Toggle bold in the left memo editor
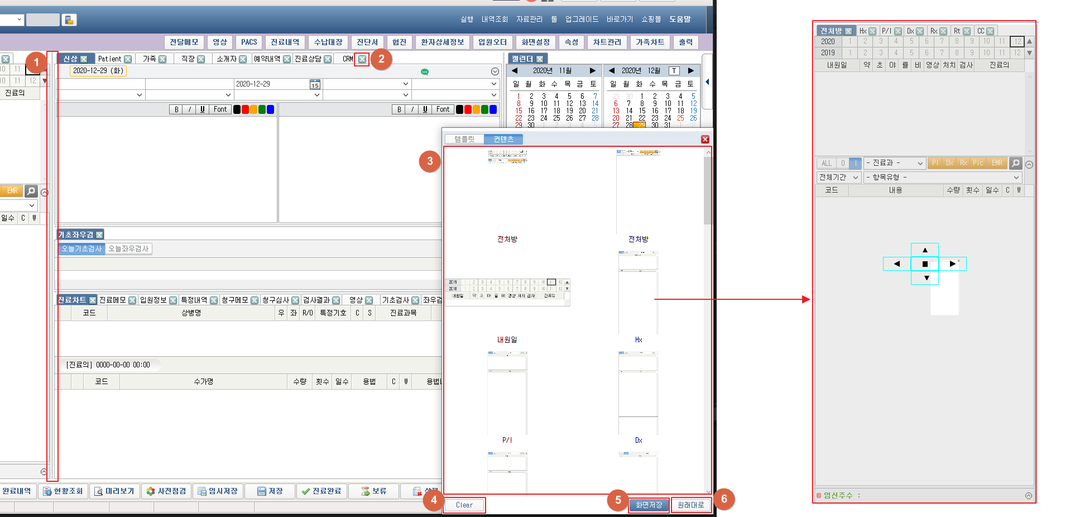Image resolution: width=1075 pixels, height=517 pixels. [x=176, y=109]
